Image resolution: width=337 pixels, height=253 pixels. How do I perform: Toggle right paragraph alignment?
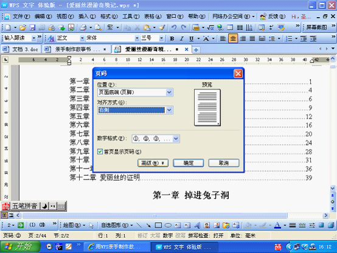(x=243, y=38)
